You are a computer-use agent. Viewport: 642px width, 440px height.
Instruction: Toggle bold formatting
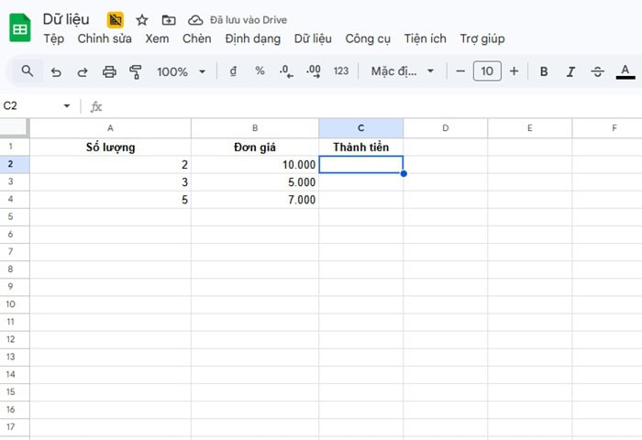tap(544, 71)
